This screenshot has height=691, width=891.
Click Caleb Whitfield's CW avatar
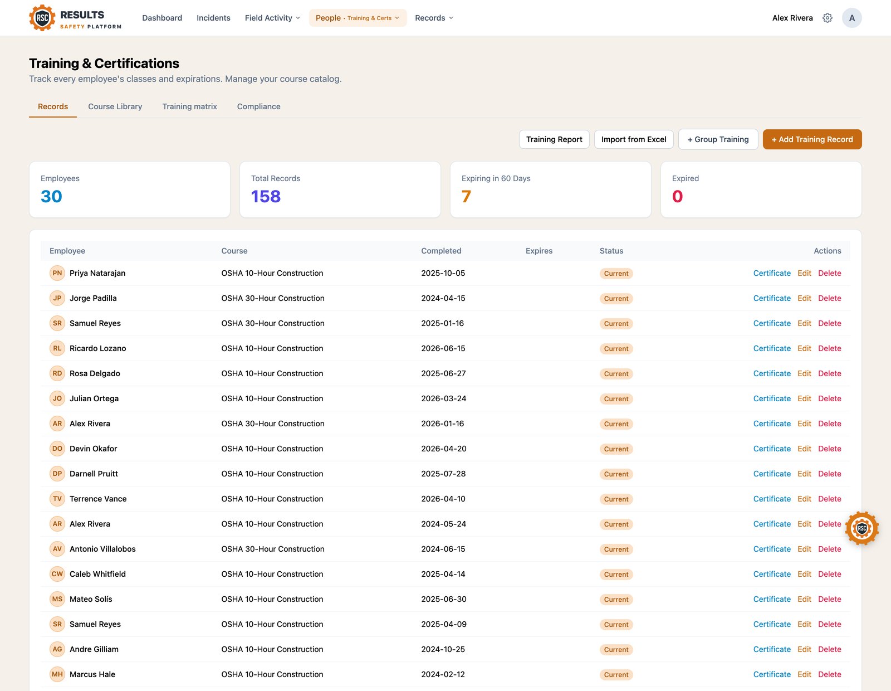[x=57, y=574]
